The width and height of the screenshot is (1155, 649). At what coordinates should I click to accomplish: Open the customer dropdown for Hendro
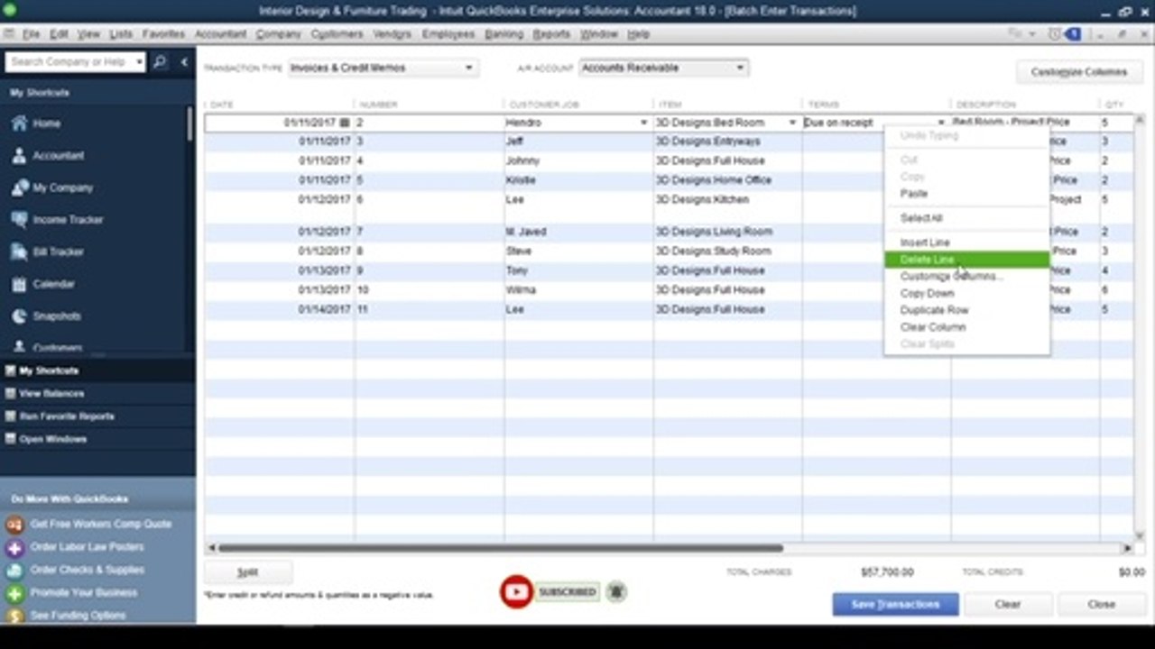(x=643, y=123)
